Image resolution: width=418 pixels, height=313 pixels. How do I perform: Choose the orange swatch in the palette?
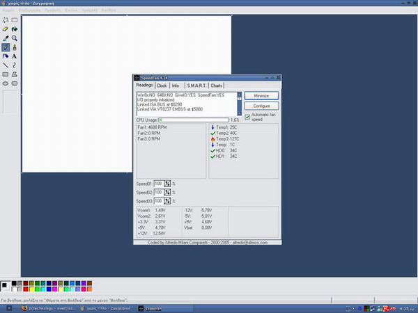point(90,289)
